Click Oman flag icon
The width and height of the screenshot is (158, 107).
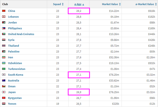pos(4,86)
